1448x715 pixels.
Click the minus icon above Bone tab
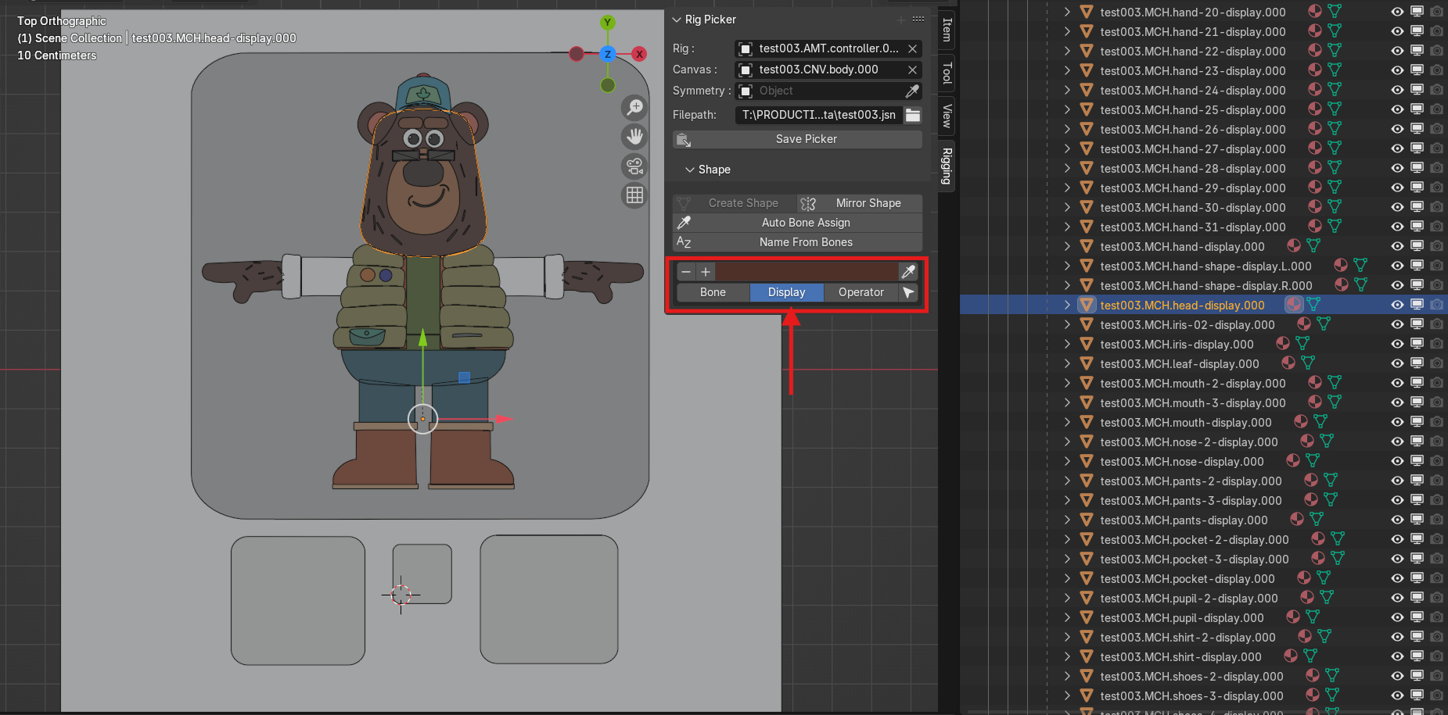(x=686, y=272)
